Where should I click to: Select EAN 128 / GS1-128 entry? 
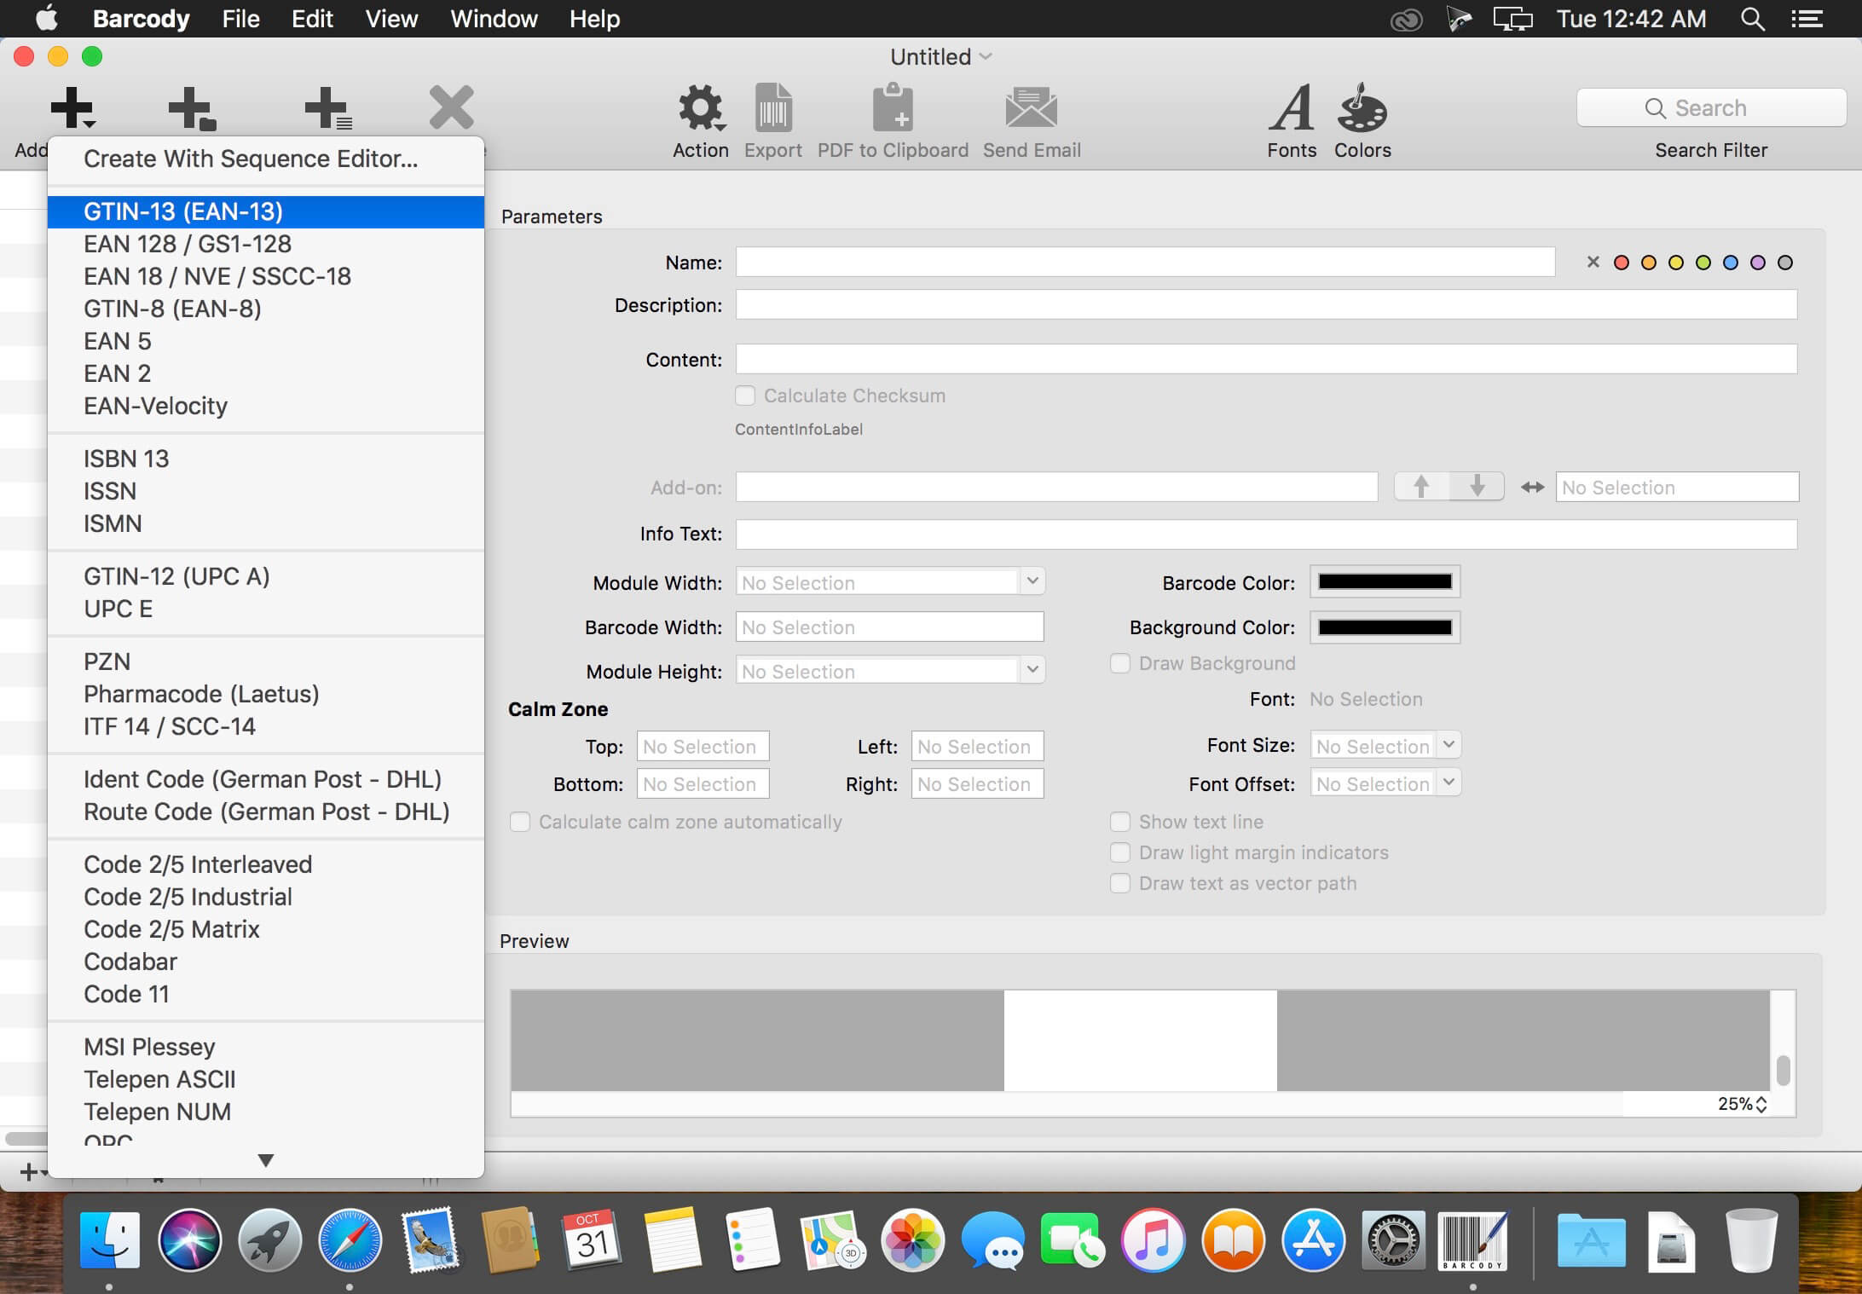click(x=266, y=244)
